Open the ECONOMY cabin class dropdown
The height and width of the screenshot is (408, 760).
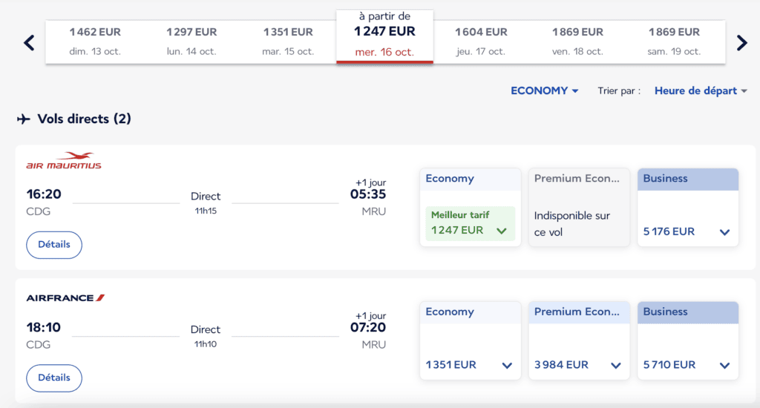(544, 91)
